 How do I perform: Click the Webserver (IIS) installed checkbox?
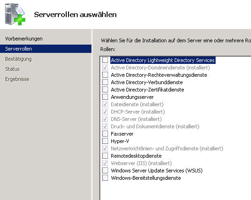105,163
